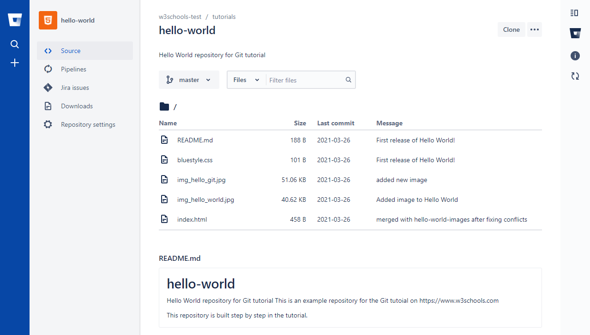The height and width of the screenshot is (335, 590).
Task: Open the README.md file link
Action: point(195,140)
